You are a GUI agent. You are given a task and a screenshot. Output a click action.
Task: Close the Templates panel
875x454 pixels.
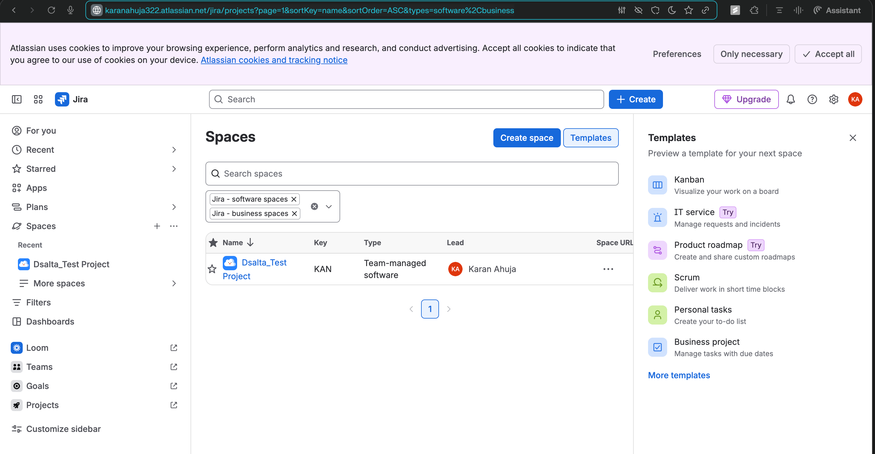pos(853,138)
